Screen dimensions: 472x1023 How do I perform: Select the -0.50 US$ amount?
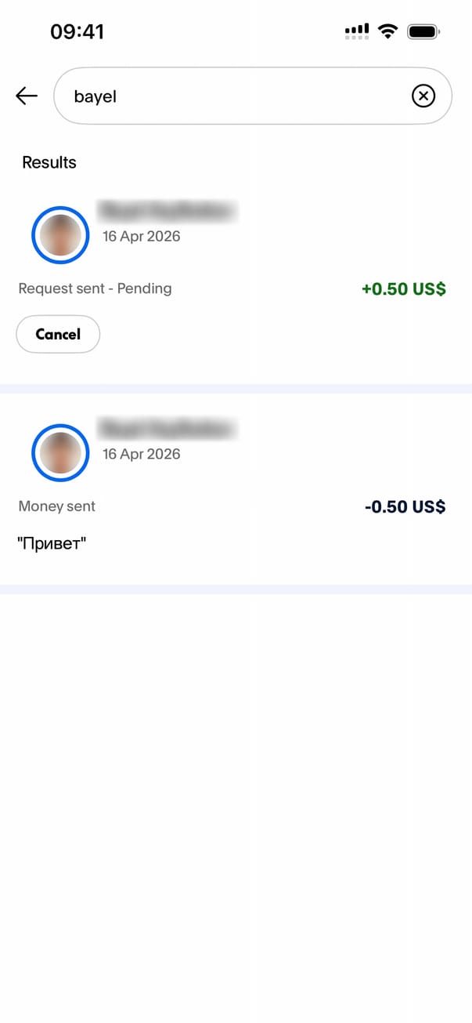coord(405,506)
